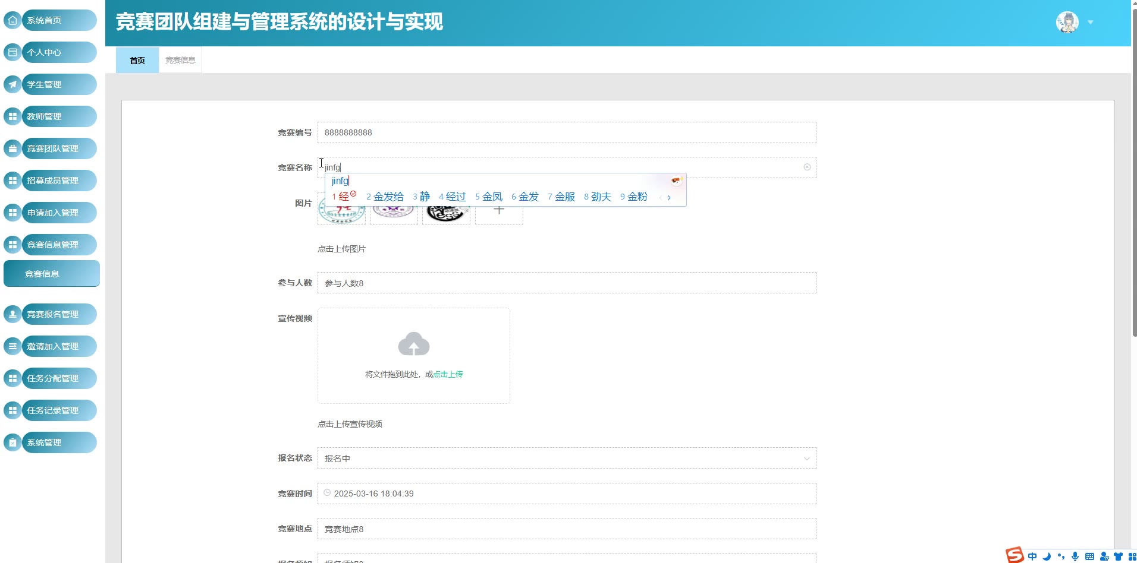Switch to the 竞赛信息 tab
Screen dimensions: 1137x563
pos(180,60)
